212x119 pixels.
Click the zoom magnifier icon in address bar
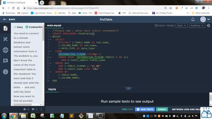[166, 8]
